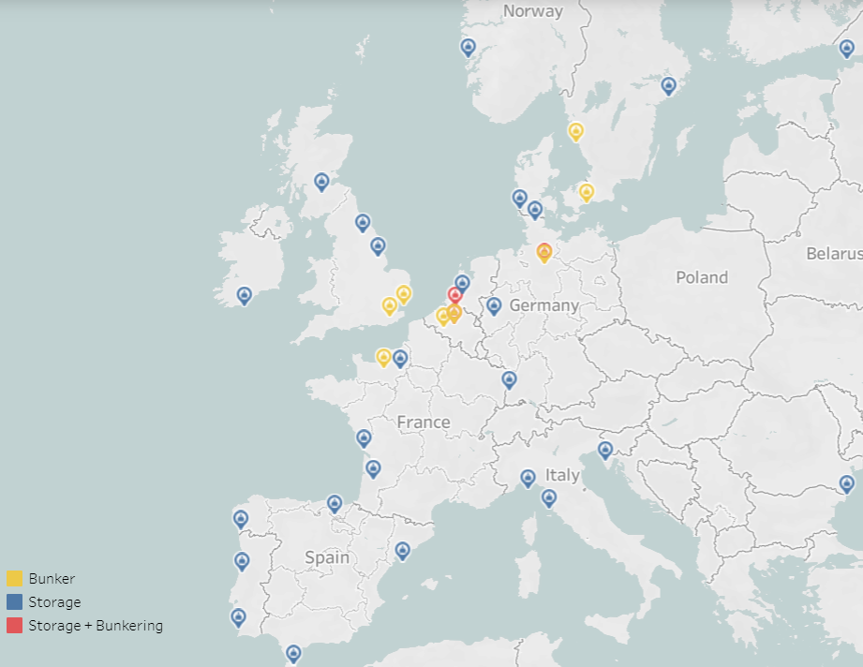Click the blue storage marker on Norway's coast

468,48
